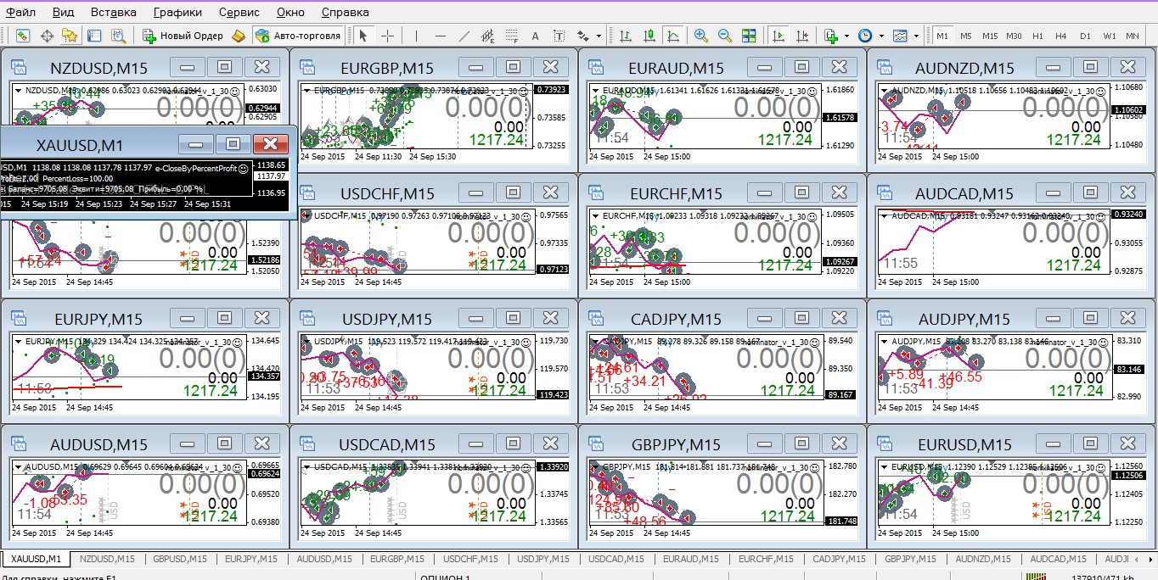Open the Сервис menu
Screen dimensions: 1158x580
click(x=239, y=13)
